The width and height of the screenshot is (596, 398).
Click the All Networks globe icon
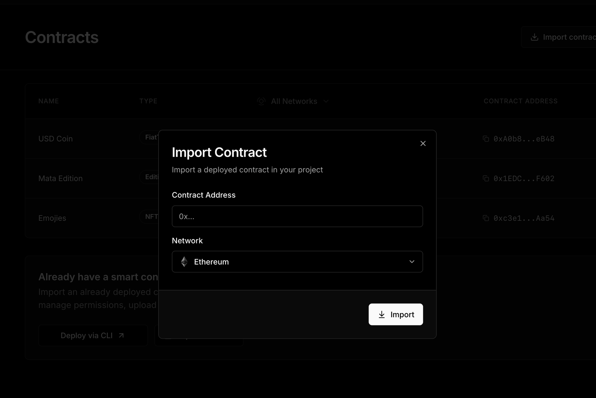tap(261, 101)
